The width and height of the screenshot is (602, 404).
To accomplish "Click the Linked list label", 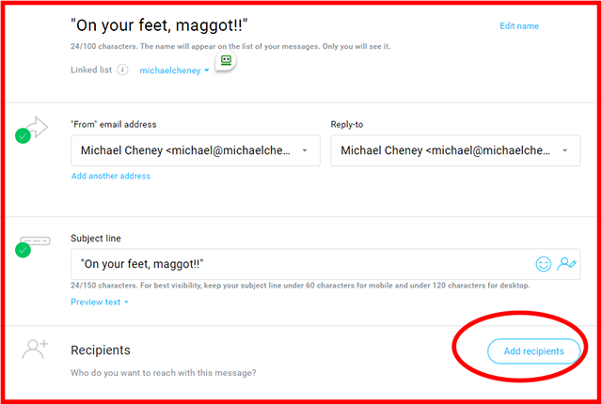I will [x=91, y=70].
